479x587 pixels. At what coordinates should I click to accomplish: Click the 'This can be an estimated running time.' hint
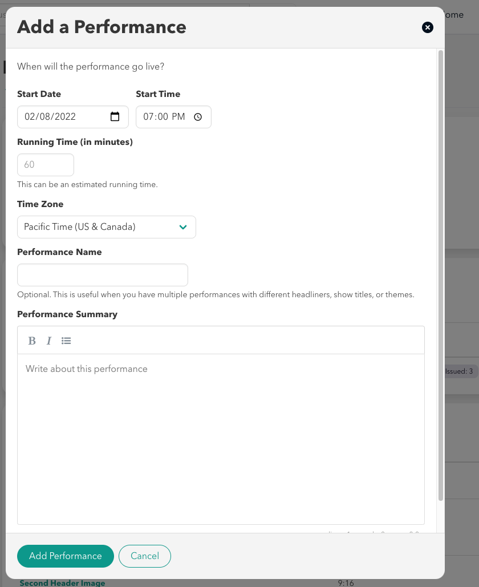coord(88,185)
